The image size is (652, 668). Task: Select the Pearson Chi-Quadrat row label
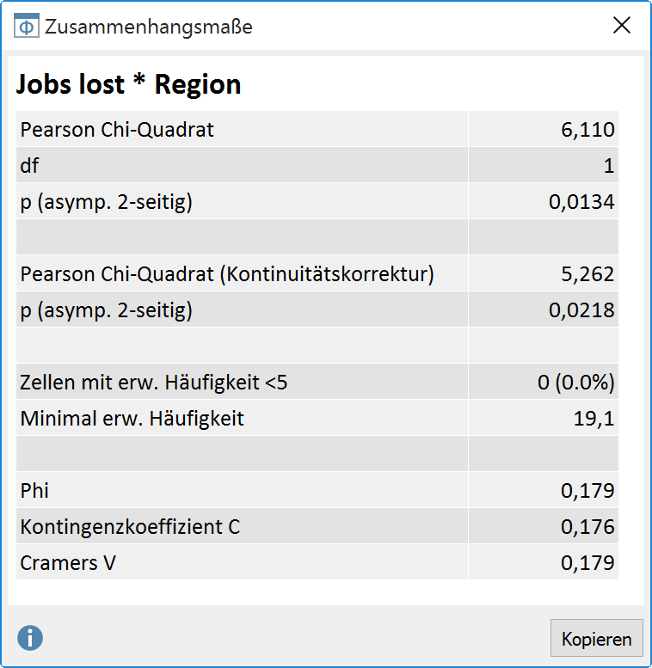tap(117, 130)
